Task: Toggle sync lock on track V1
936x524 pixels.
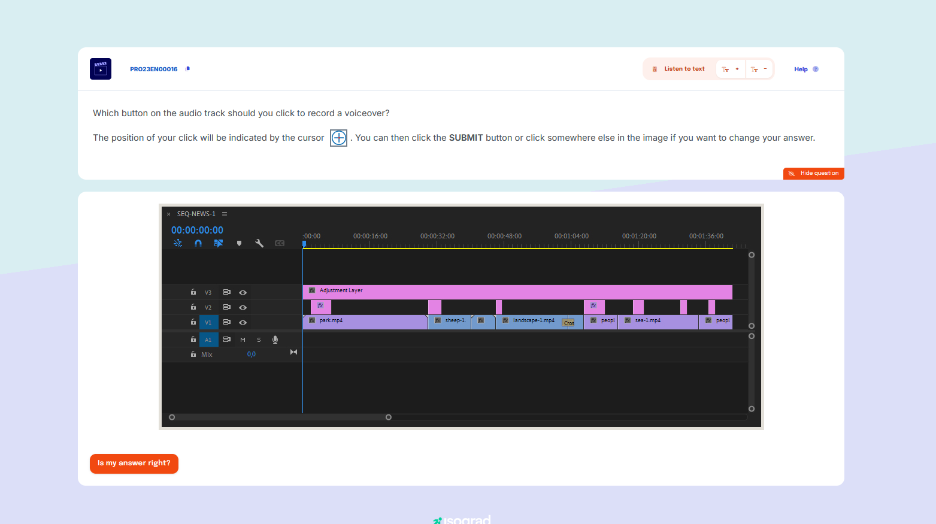Action: click(x=227, y=322)
